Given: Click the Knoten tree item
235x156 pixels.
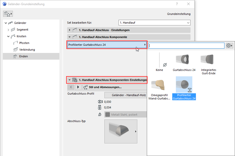Looking at the screenshot, I should click(21, 36).
